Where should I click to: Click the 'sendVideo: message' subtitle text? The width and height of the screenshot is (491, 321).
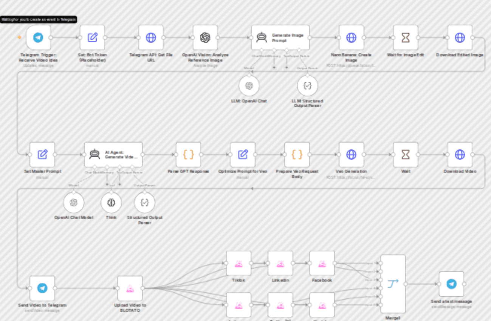[x=42, y=311]
